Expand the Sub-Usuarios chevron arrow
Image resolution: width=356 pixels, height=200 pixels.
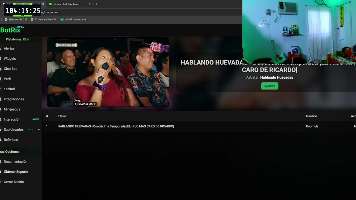pos(39,129)
